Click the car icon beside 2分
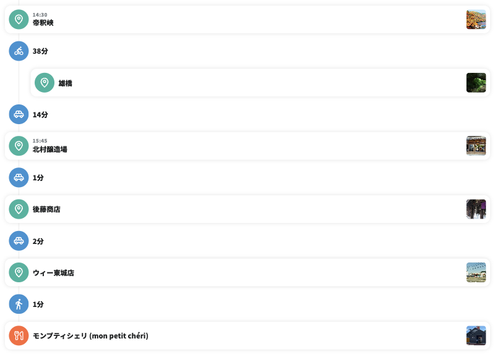The height and width of the screenshot is (357, 495). click(19, 241)
